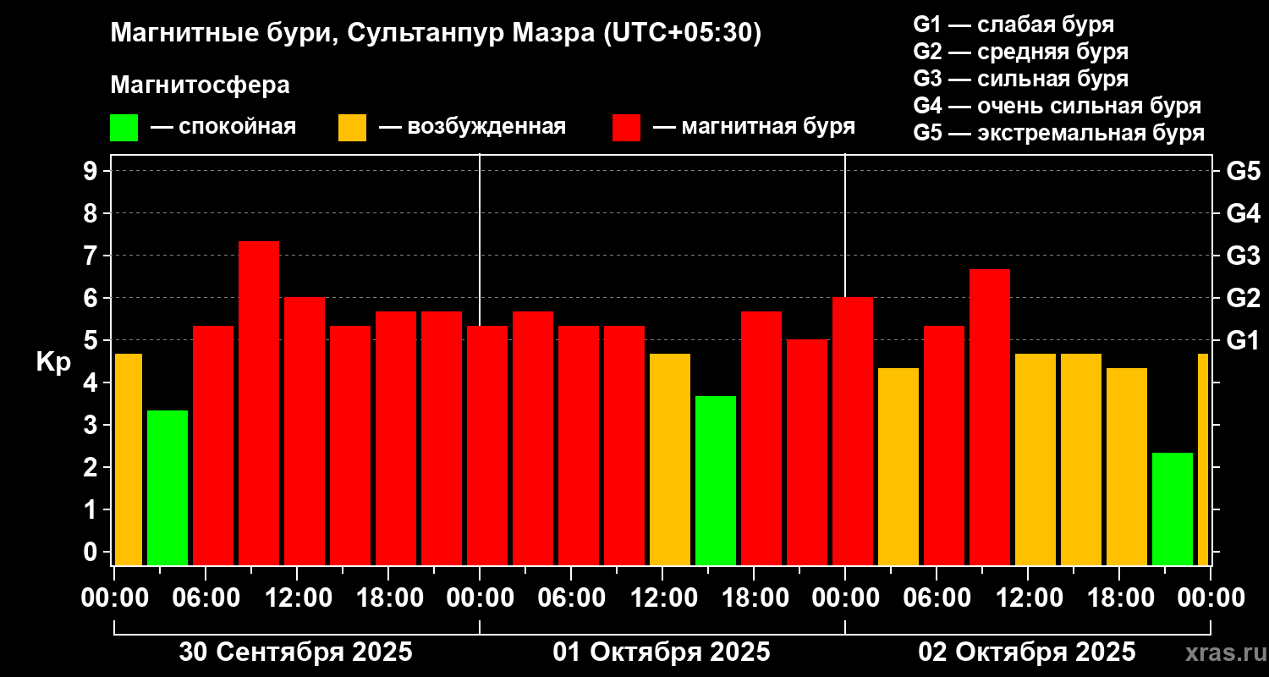Viewport: 1269px width, 677px height.
Task: Click the '— возбужденная' legend label
Action: tap(472, 127)
